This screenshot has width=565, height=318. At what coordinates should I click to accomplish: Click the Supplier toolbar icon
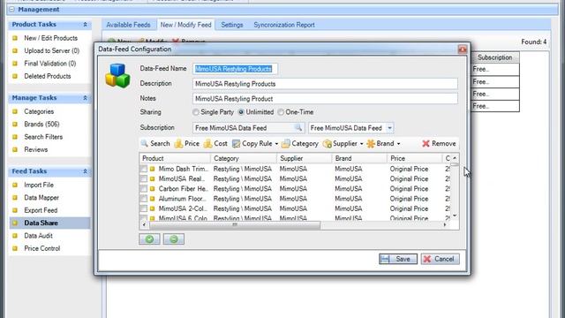(328, 143)
